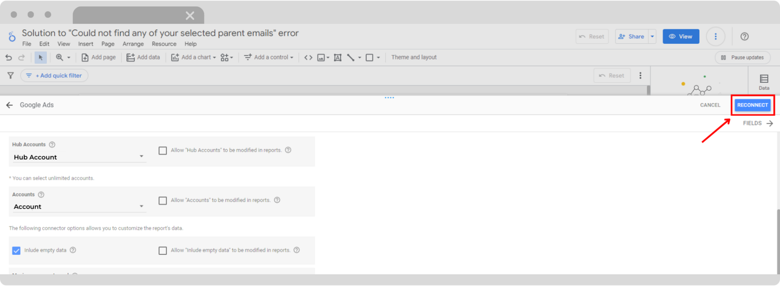Uncheck Inlude empty data checkbox
Viewport: 780px width, 286px height.
(16, 250)
